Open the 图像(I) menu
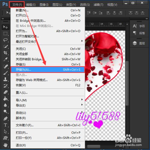150x150 pixels. [x=44, y=5]
